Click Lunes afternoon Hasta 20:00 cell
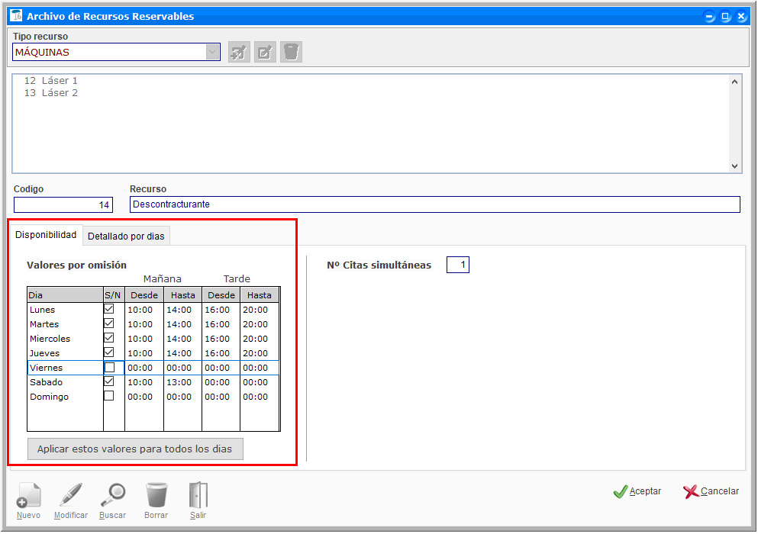This screenshot has height=534, width=758. [259, 310]
